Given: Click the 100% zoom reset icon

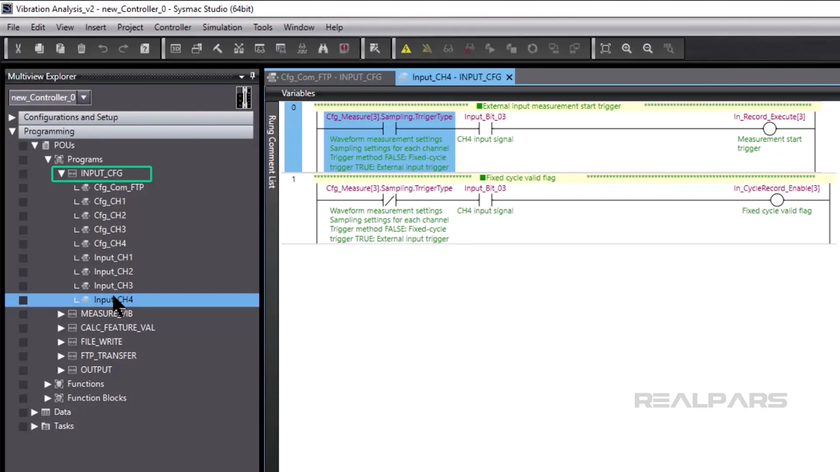Looking at the screenshot, I should pyautogui.click(x=668, y=49).
